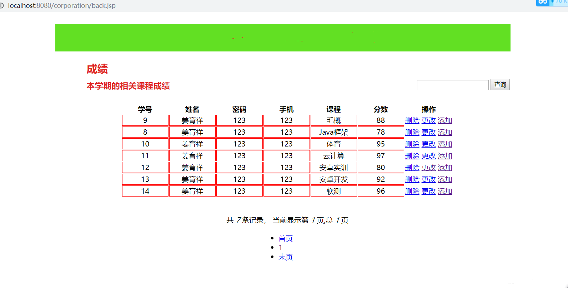Click 更改 for student number 9
568x288 pixels.
428,121
